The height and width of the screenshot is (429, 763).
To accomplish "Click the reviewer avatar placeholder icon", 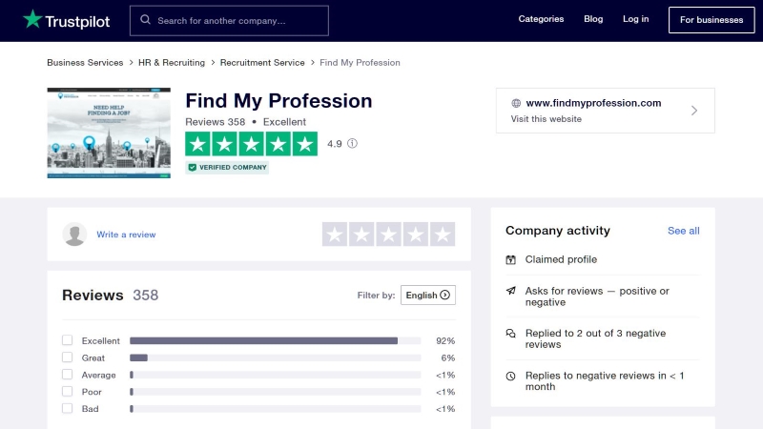I will coord(74,234).
